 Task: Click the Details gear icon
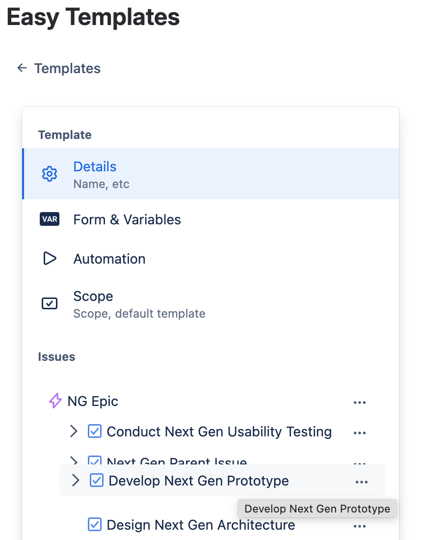(x=50, y=174)
